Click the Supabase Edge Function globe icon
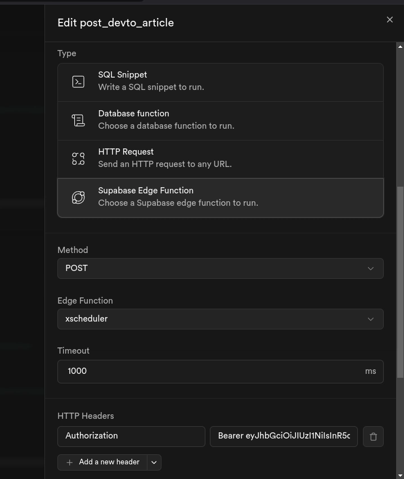Image resolution: width=404 pixels, height=479 pixels. coord(78,197)
